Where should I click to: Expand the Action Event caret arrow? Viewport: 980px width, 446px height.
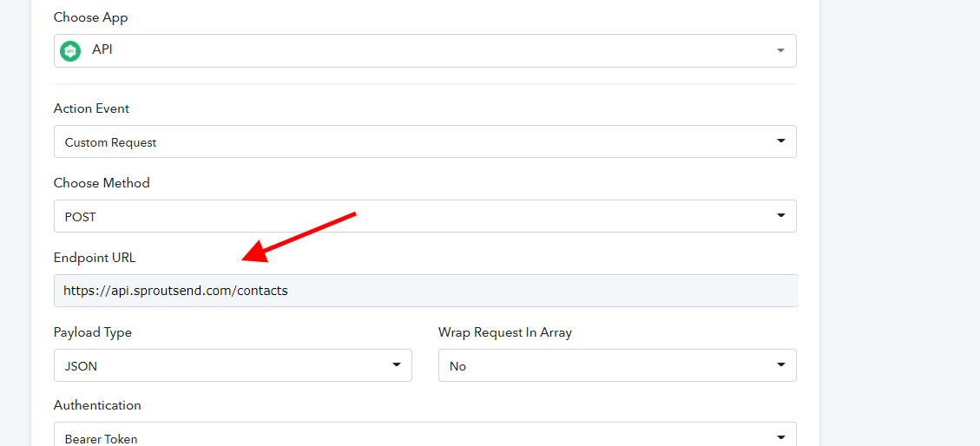pos(780,141)
